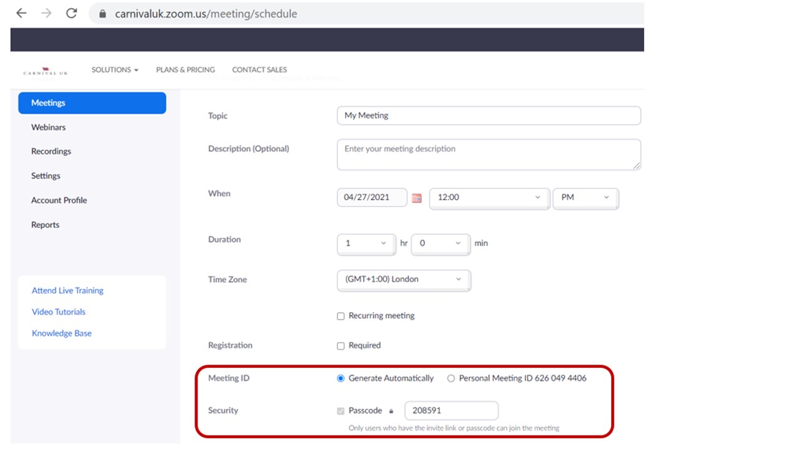The height and width of the screenshot is (452, 803).
Task: Go to Recordings in the sidebar
Action: tap(51, 151)
